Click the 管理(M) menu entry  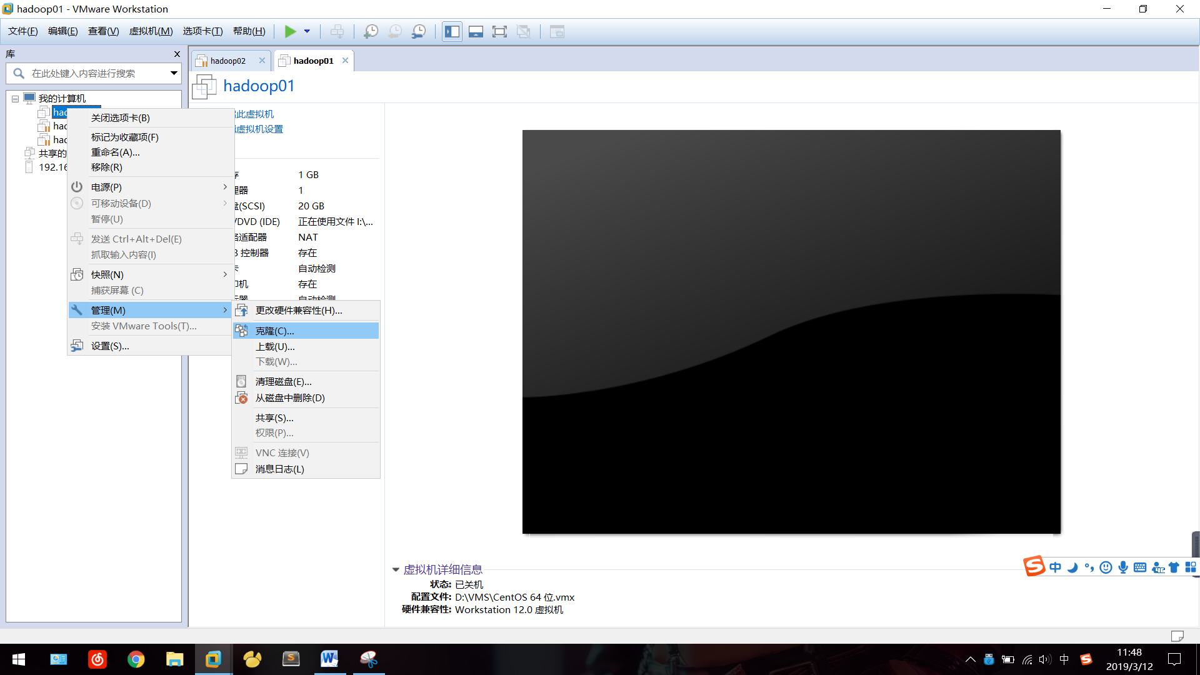(150, 311)
